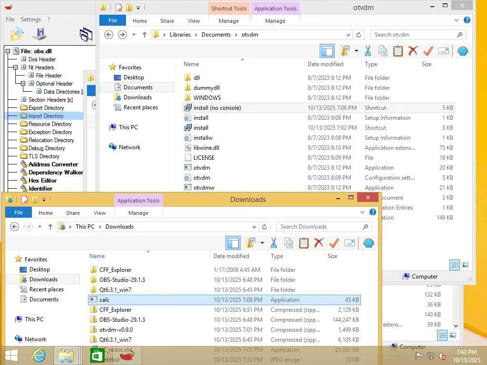Open the address bar dropdown in otvdm window

click(349, 35)
